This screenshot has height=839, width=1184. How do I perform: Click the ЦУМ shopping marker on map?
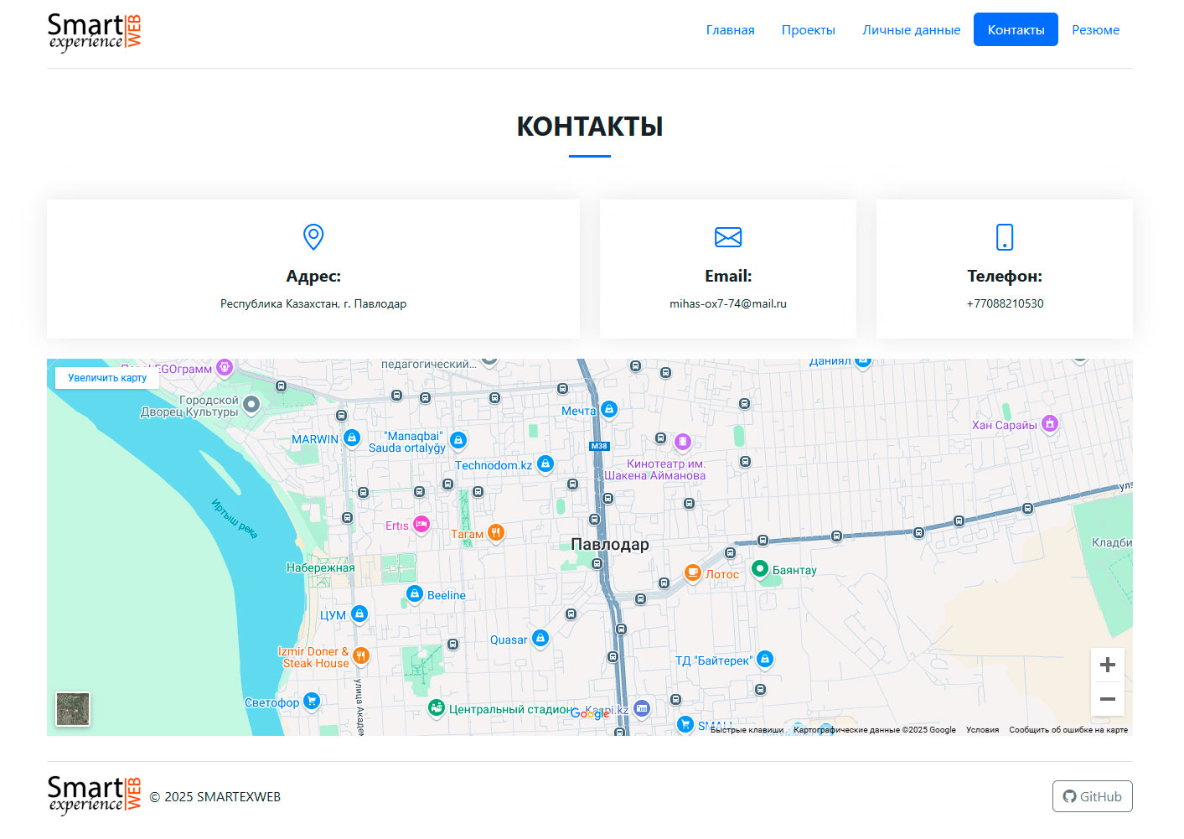(359, 614)
